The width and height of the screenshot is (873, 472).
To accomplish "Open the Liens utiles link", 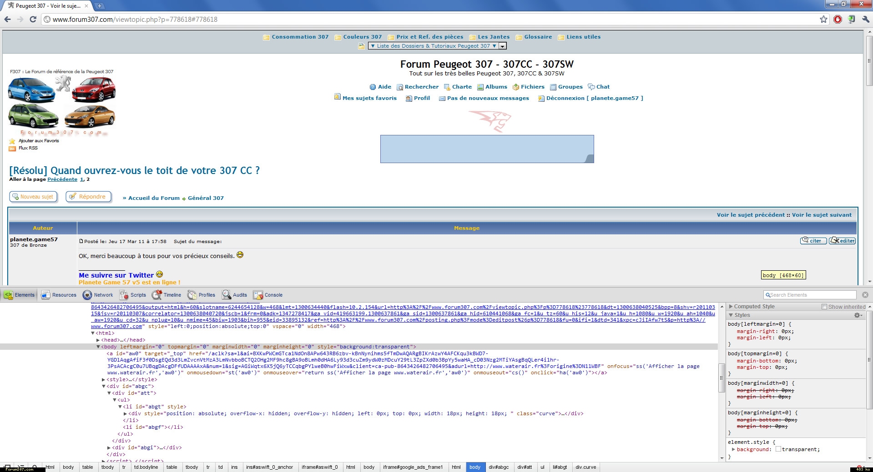I will [584, 37].
